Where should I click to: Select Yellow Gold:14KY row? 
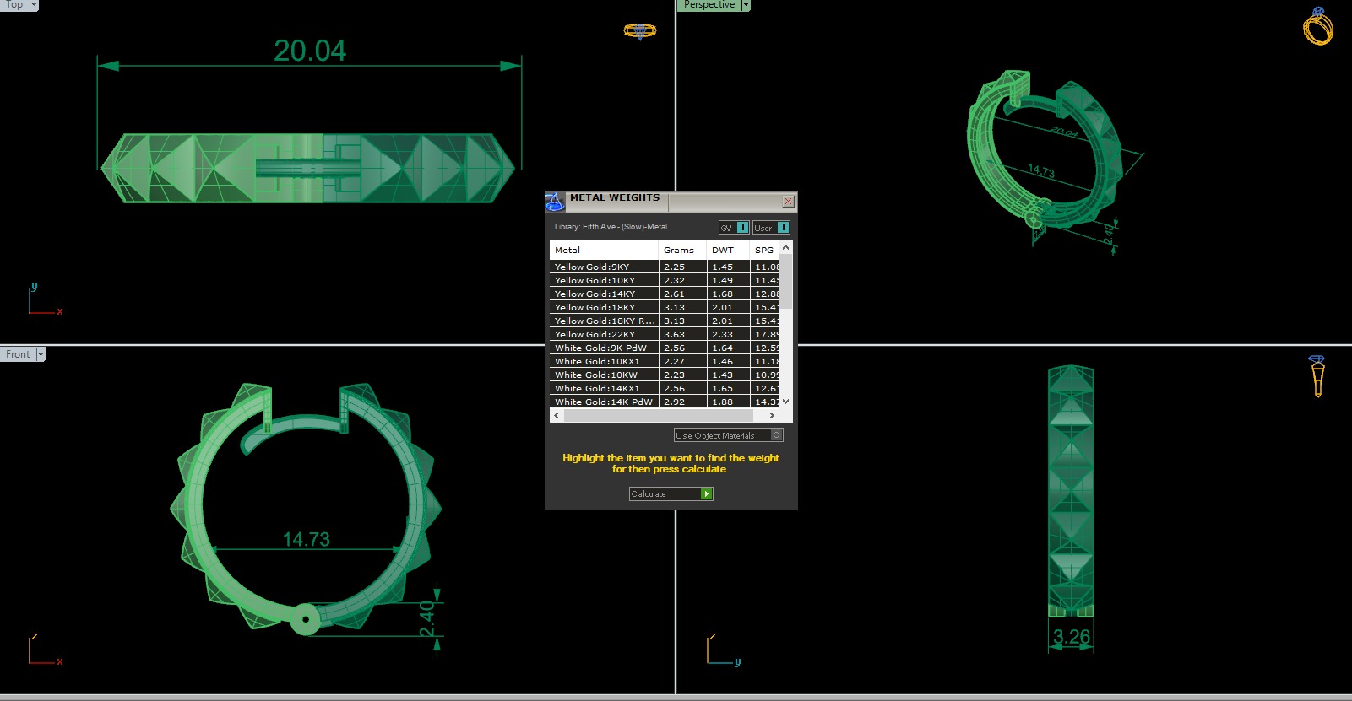pyautogui.click(x=665, y=294)
